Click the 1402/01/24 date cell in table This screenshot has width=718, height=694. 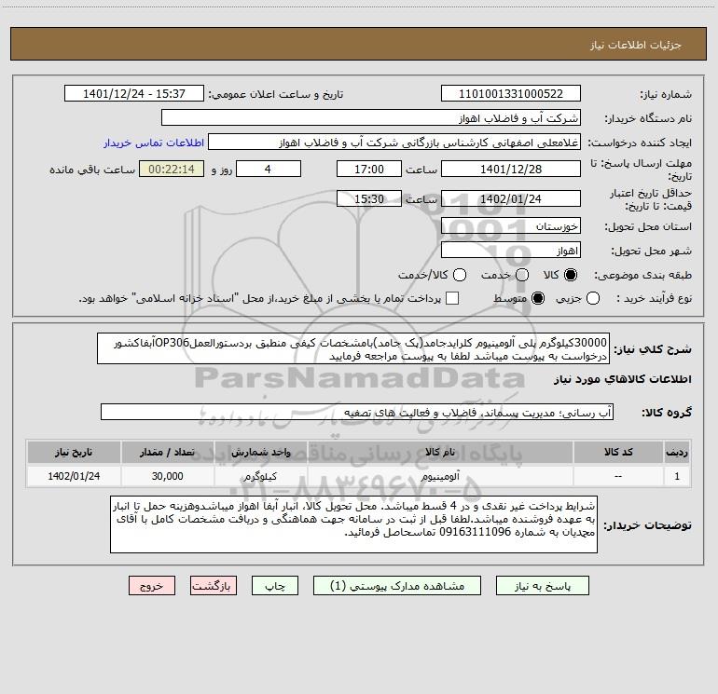coord(74,476)
